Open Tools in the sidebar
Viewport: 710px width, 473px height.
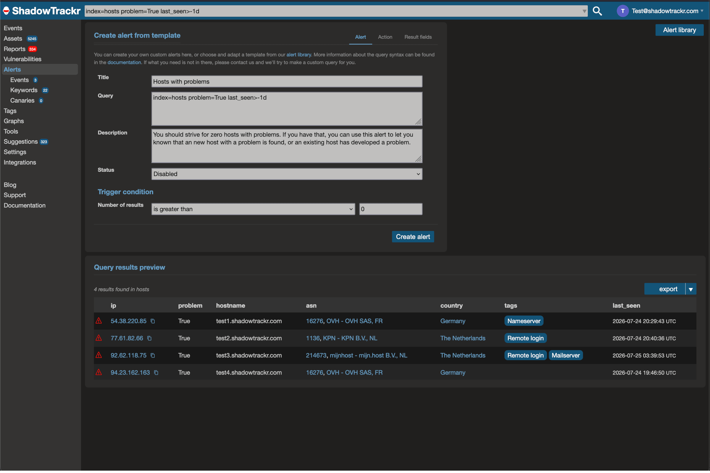(11, 132)
